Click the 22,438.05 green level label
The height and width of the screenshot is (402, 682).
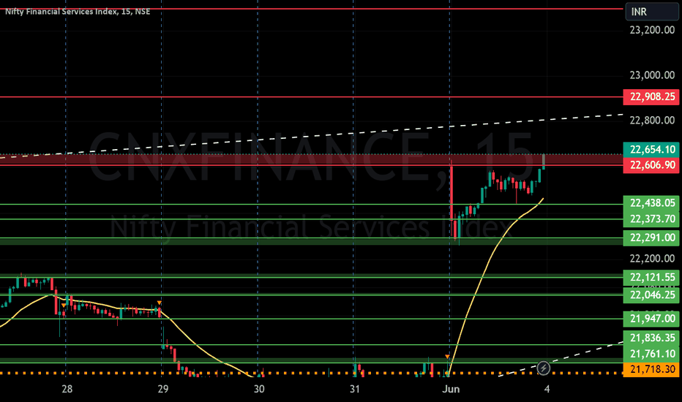point(651,203)
